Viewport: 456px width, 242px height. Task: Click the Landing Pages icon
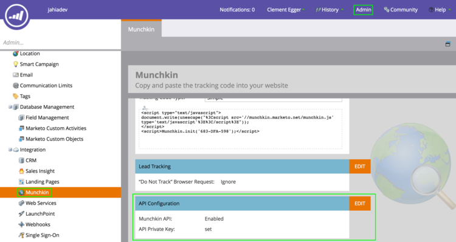click(21, 182)
